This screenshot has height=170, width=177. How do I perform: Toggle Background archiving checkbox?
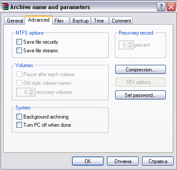click(19, 117)
